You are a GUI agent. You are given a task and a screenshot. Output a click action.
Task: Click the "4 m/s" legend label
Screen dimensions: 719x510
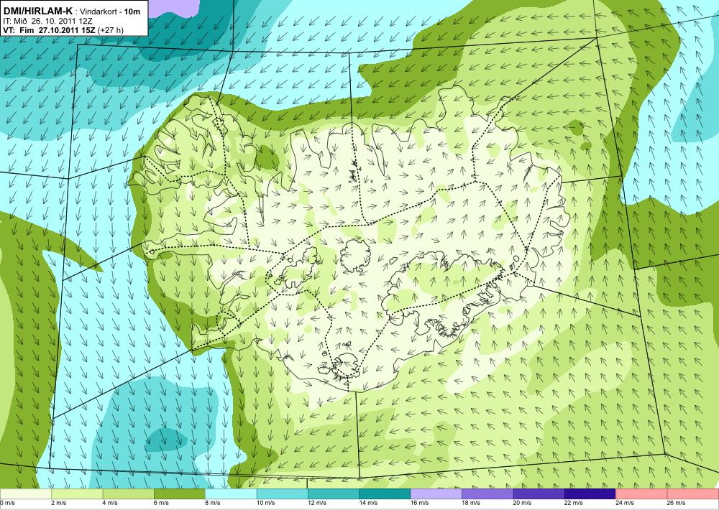click(x=110, y=503)
